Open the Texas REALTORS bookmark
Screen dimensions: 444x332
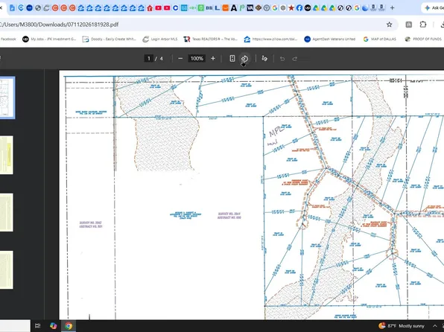click(x=210, y=39)
